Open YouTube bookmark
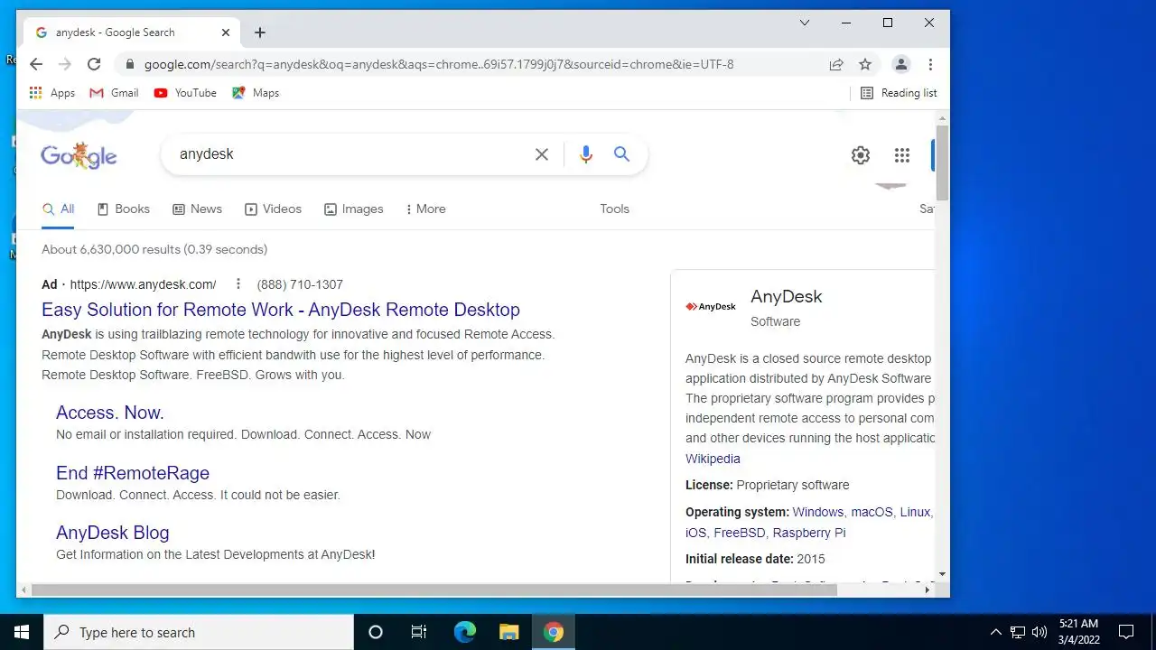The image size is (1156, 650). pyautogui.click(x=185, y=93)
